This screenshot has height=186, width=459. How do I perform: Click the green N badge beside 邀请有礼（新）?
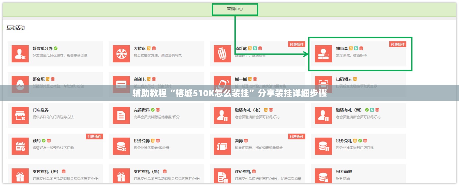point(372,110)
